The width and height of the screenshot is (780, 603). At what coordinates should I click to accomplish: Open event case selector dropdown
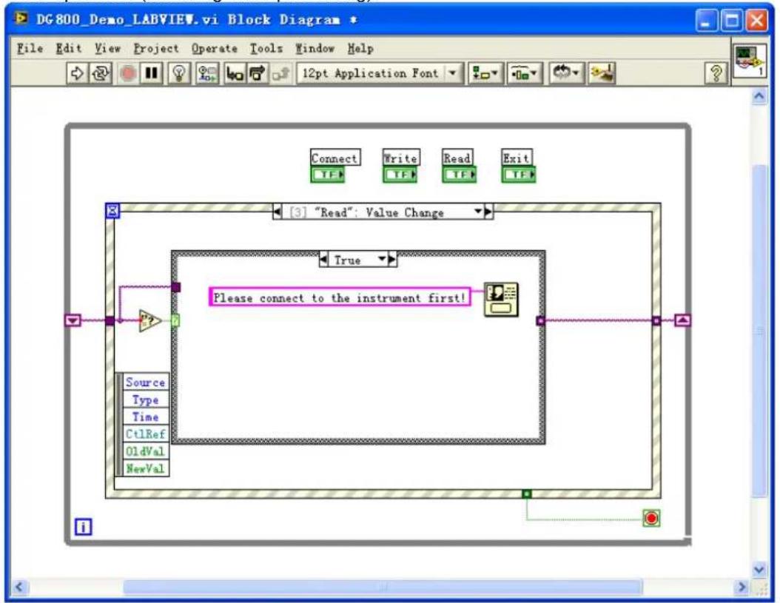click(x=478, y=212)
